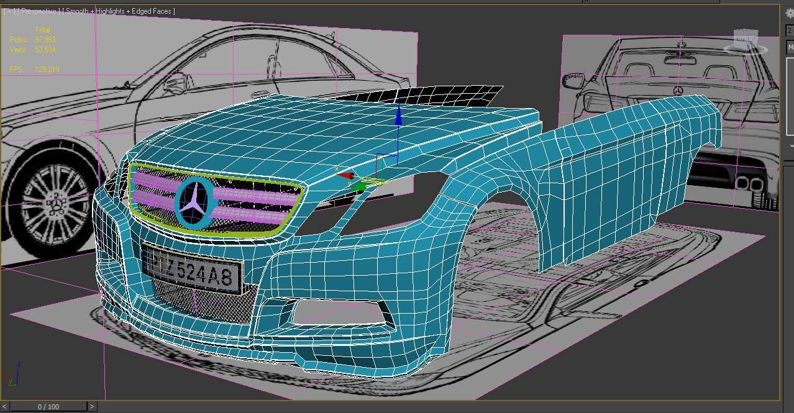Open the Perspective view label menu

pyautogui.click(x=39, y=11)
